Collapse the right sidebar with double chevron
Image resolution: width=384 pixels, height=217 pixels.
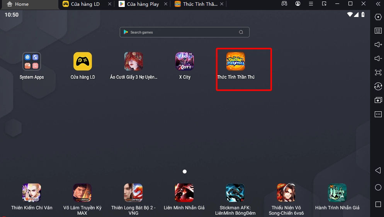378,4
